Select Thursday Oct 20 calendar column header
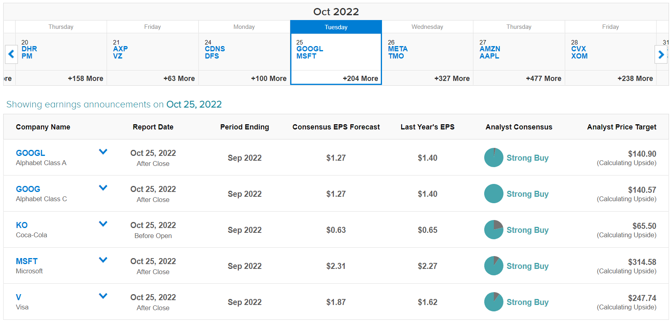This screenshot has height=321, width=671. pos(61,27)
